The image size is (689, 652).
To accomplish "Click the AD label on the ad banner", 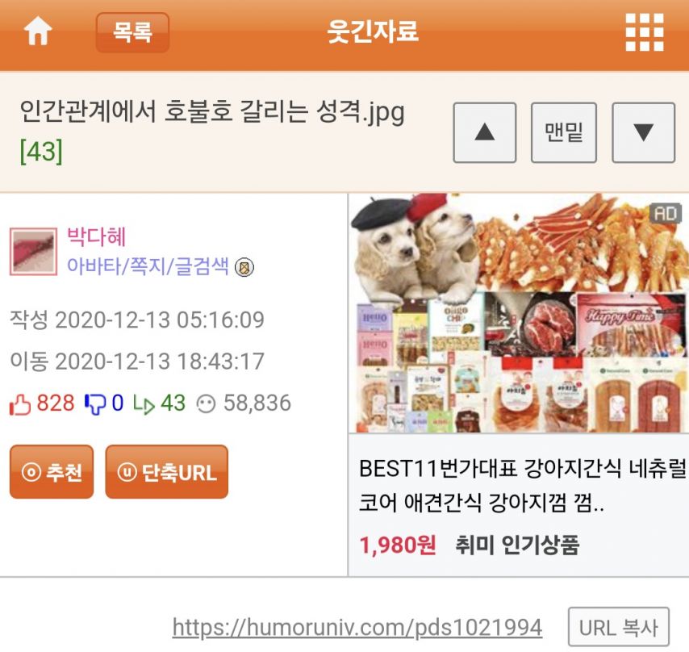I will tap(666, 214).
